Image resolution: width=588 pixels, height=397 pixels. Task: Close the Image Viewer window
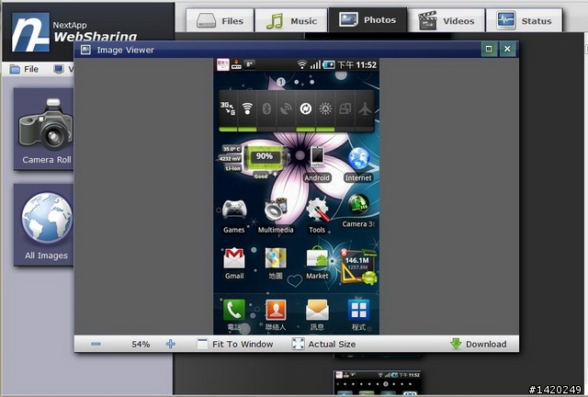pos(507,49)
